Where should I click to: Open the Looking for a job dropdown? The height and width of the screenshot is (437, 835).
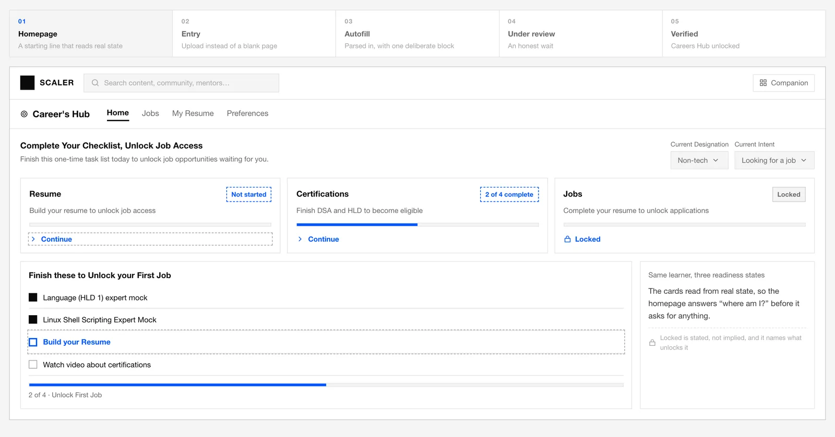click(x=774, y=160)
